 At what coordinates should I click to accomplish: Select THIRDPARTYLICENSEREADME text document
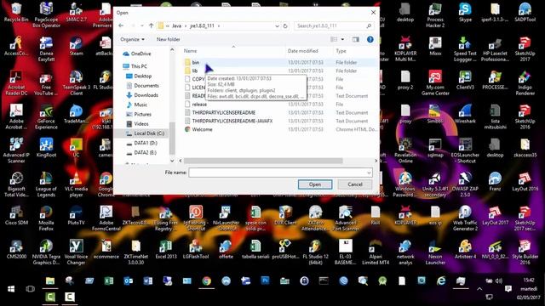tap(223, 112)
